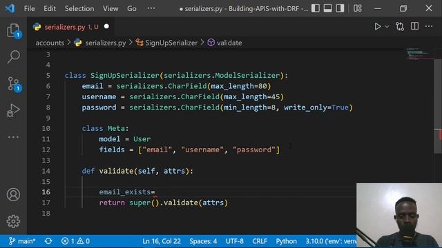Close serializers.py tab via unsaved dot
This screenshot has height=248, width=442.
pos(106,26)
